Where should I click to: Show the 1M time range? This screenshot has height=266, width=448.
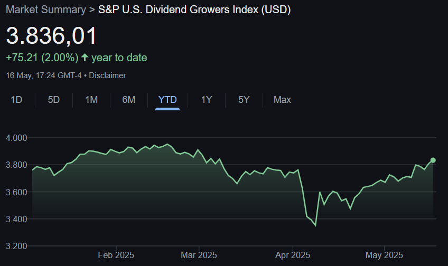pos(91,100)
